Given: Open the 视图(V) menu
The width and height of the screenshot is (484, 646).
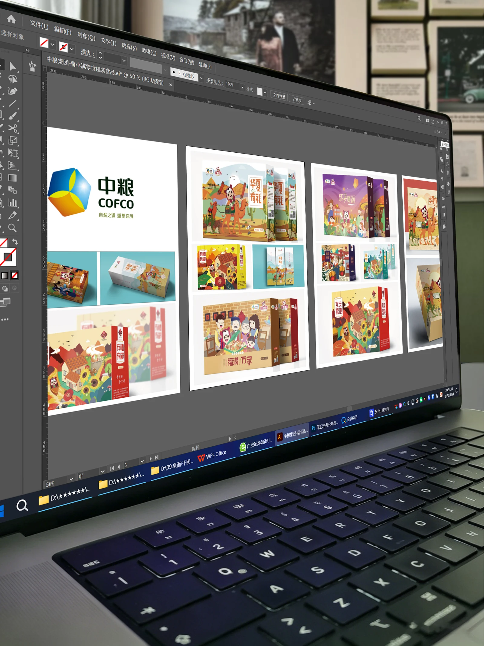Looking at the screenshot, I should pyautogui.click(x=168, y=56).
